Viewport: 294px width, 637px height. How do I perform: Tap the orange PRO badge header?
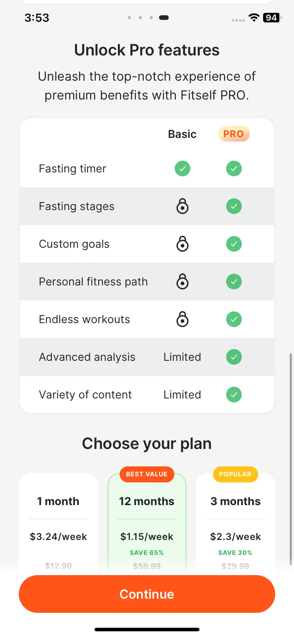click(x=234, y=134)
